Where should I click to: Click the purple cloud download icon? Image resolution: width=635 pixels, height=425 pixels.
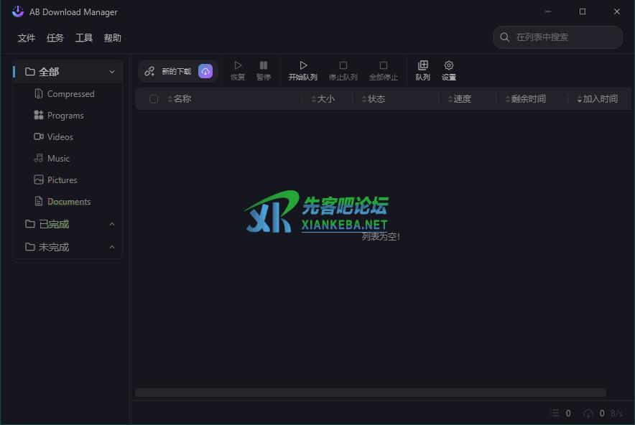pyautogui.click(x=205, y=71)
